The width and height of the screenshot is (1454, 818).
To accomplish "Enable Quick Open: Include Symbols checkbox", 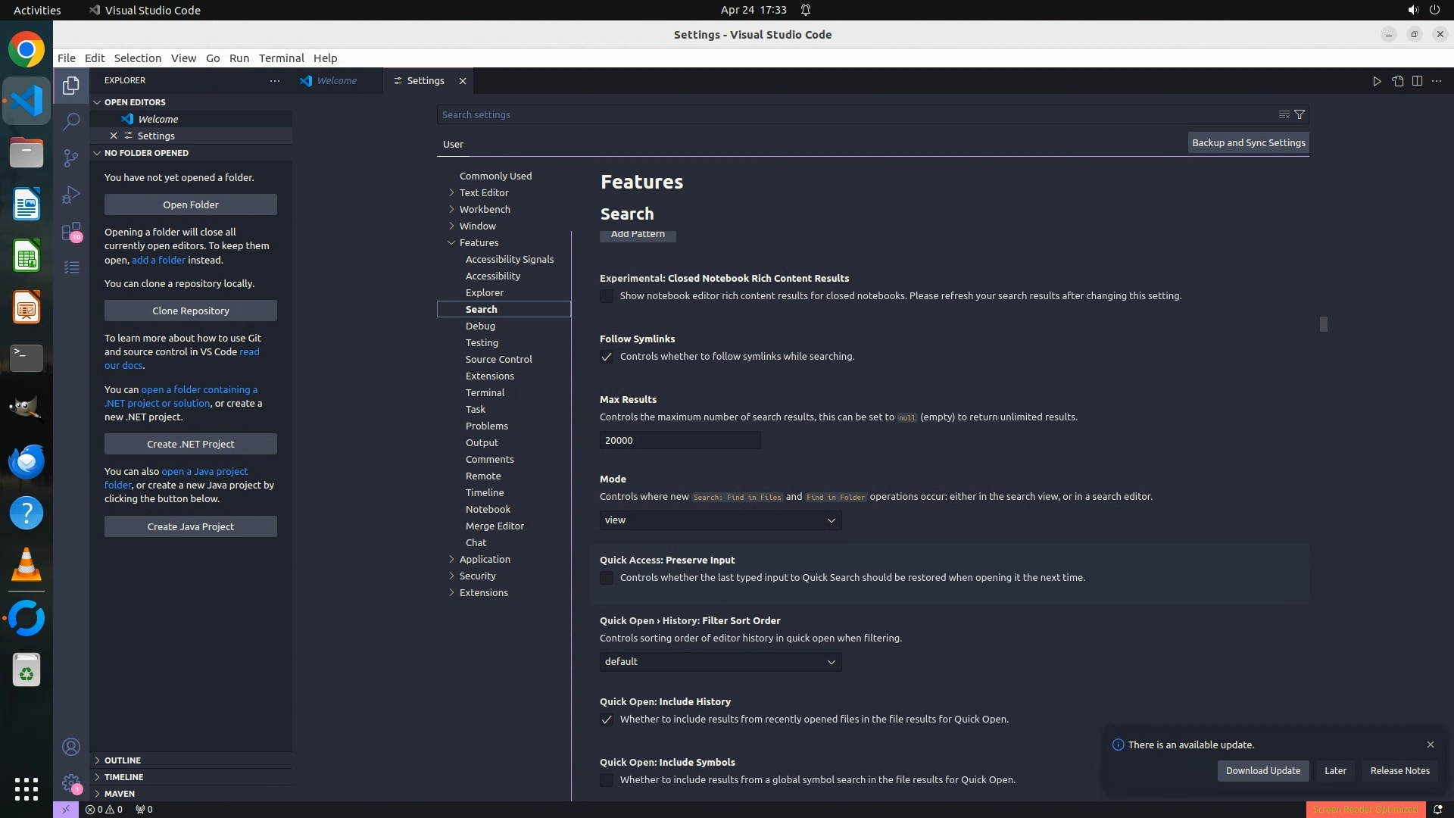I will (x=607, y=780).
